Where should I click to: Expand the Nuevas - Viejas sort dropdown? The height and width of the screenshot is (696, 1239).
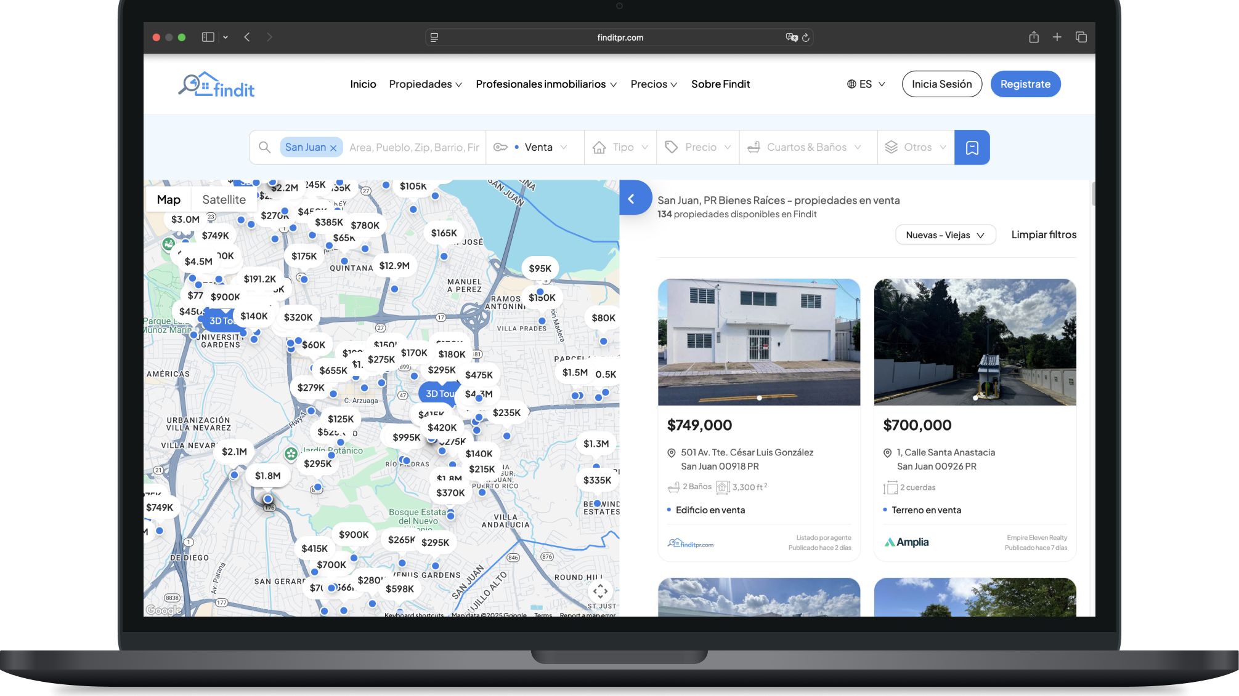944,235
